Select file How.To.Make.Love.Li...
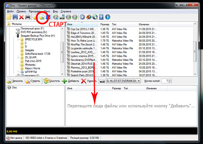203x144 pixels. pos(84,41)
